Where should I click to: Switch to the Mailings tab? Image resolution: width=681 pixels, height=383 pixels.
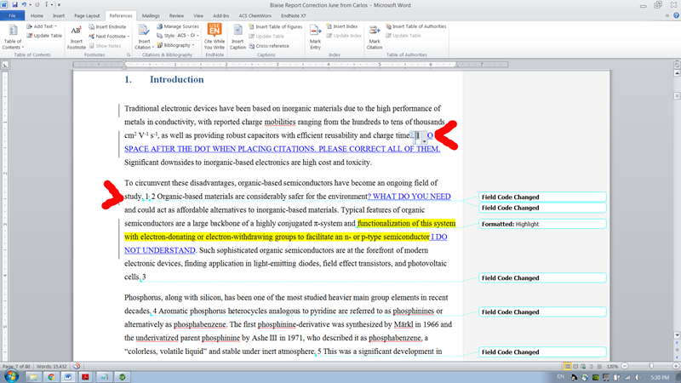pos(151,15)
